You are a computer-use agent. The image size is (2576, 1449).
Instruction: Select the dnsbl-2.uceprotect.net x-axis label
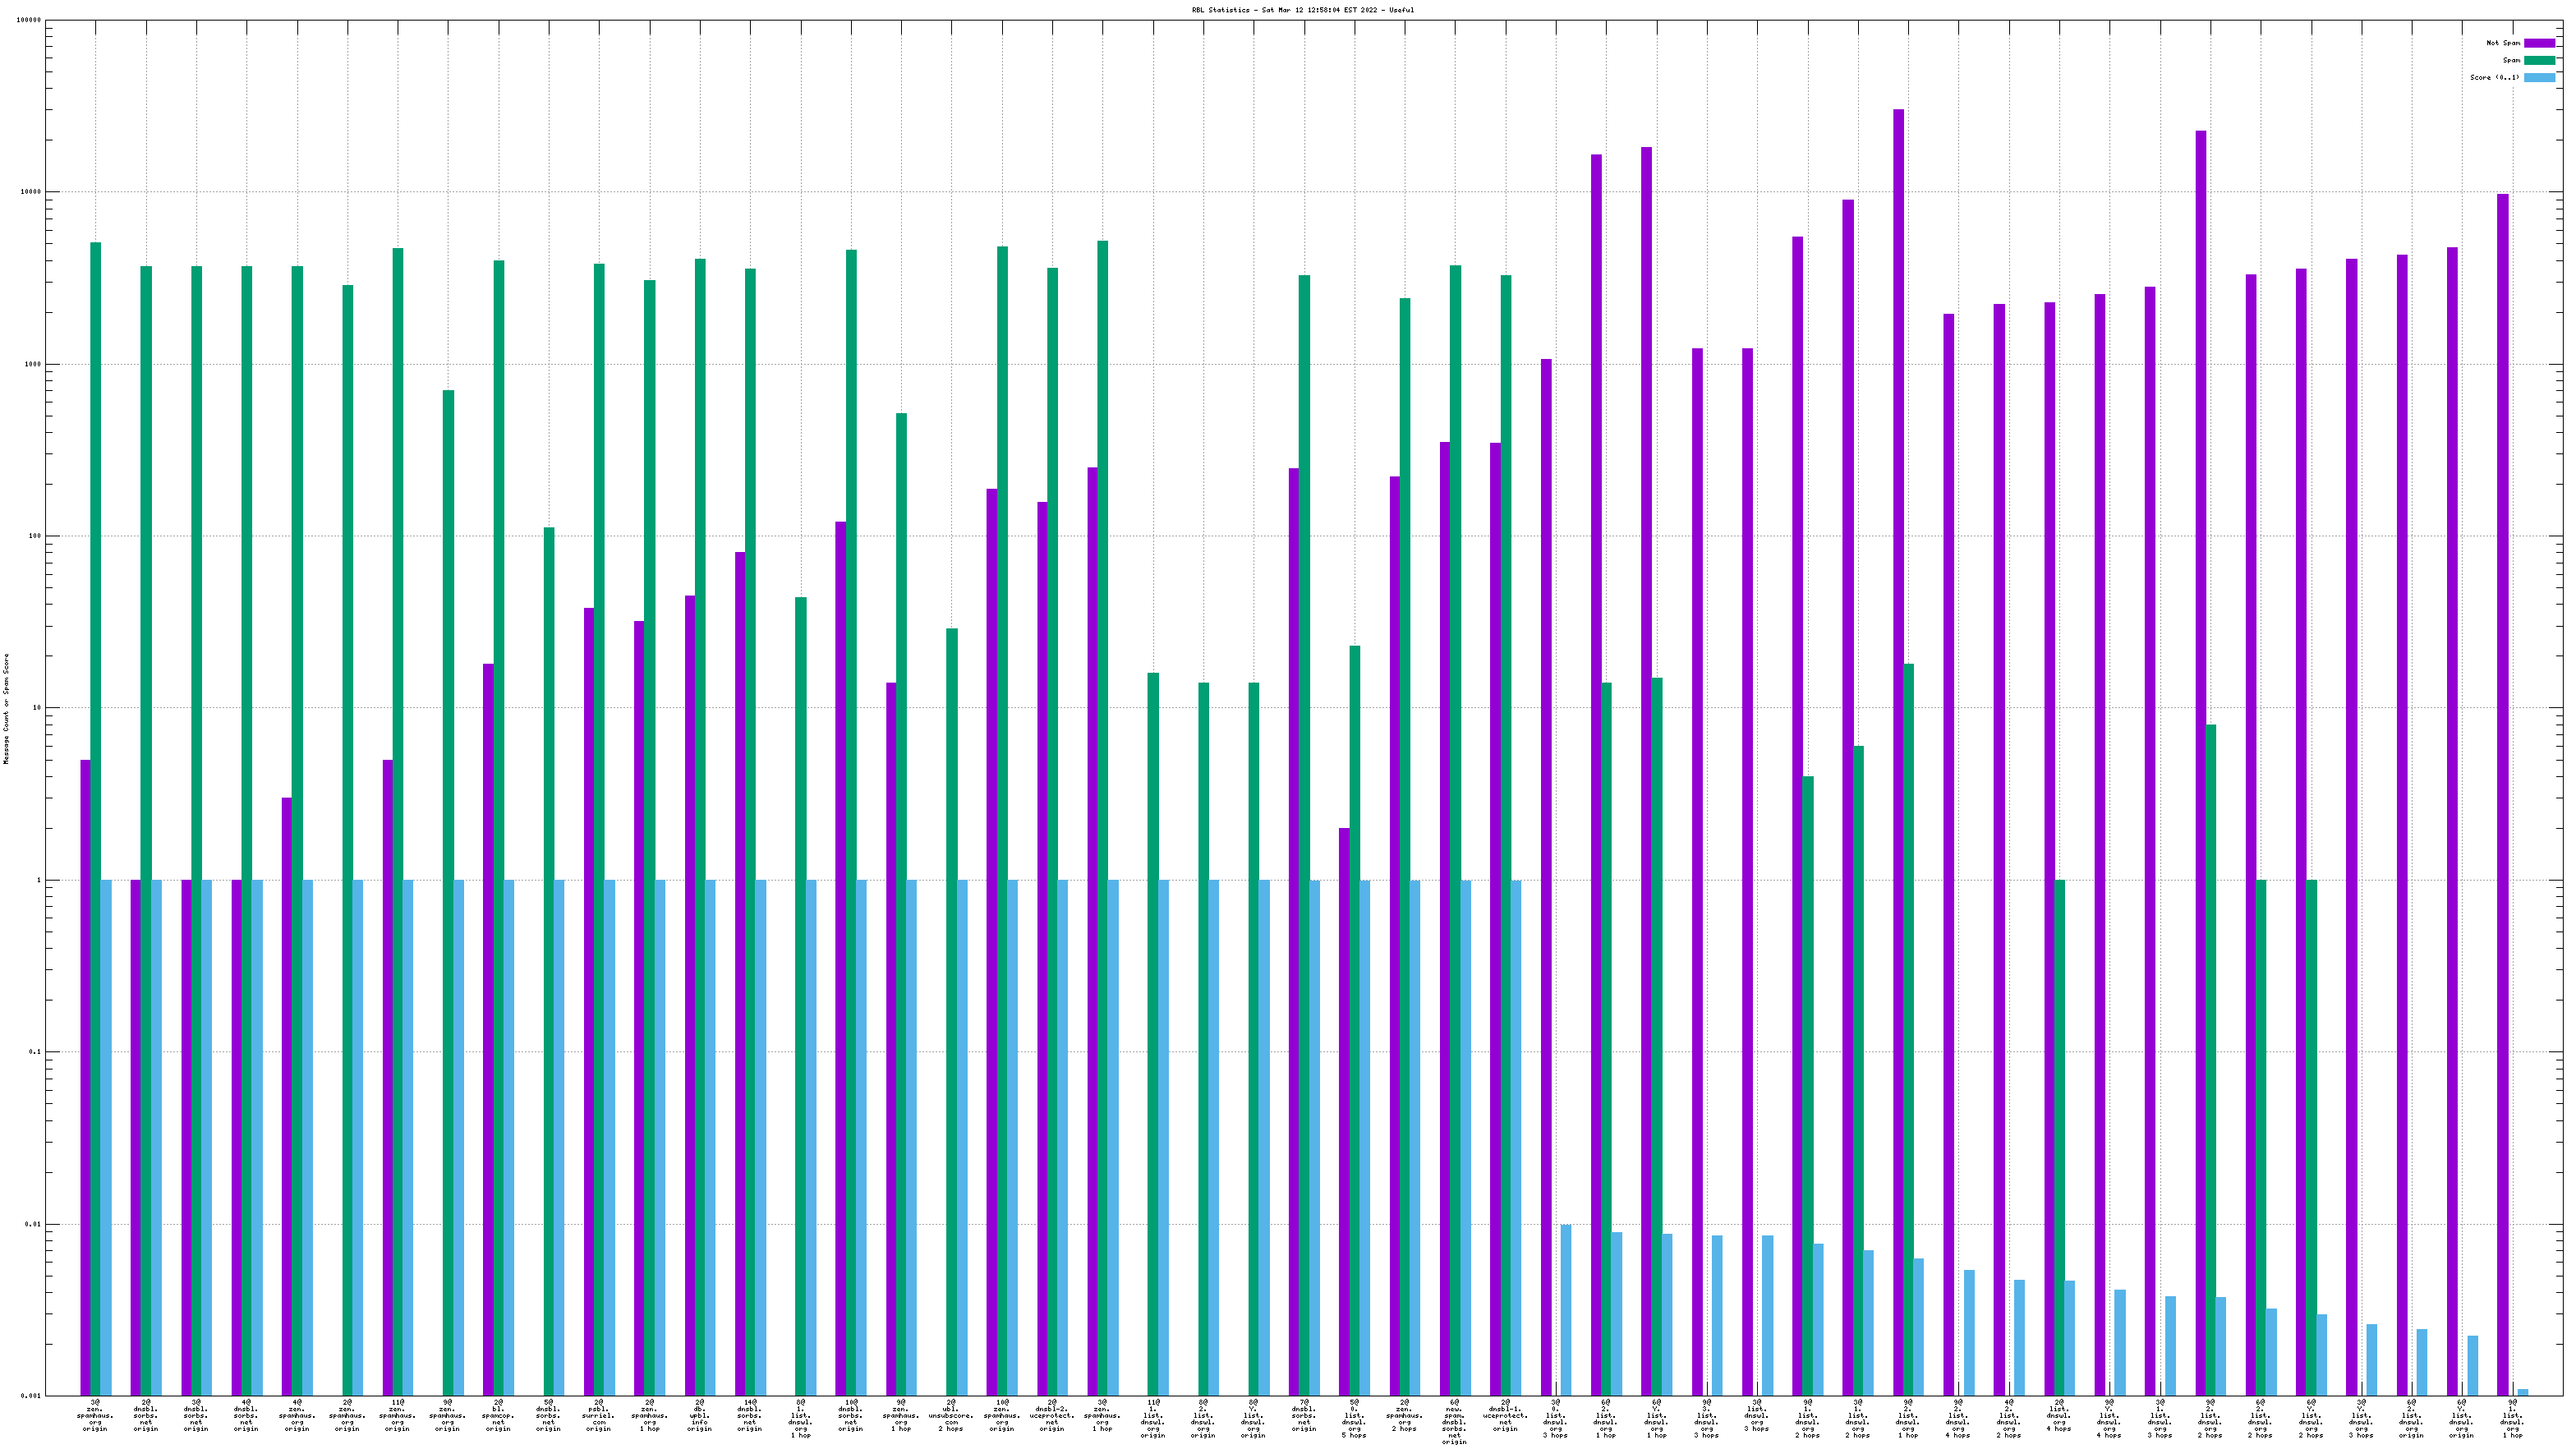click(x=1052, y=1415)
